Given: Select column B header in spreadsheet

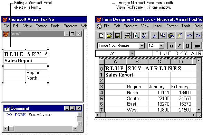Looking at the screenshot, I should coord(137,62).
